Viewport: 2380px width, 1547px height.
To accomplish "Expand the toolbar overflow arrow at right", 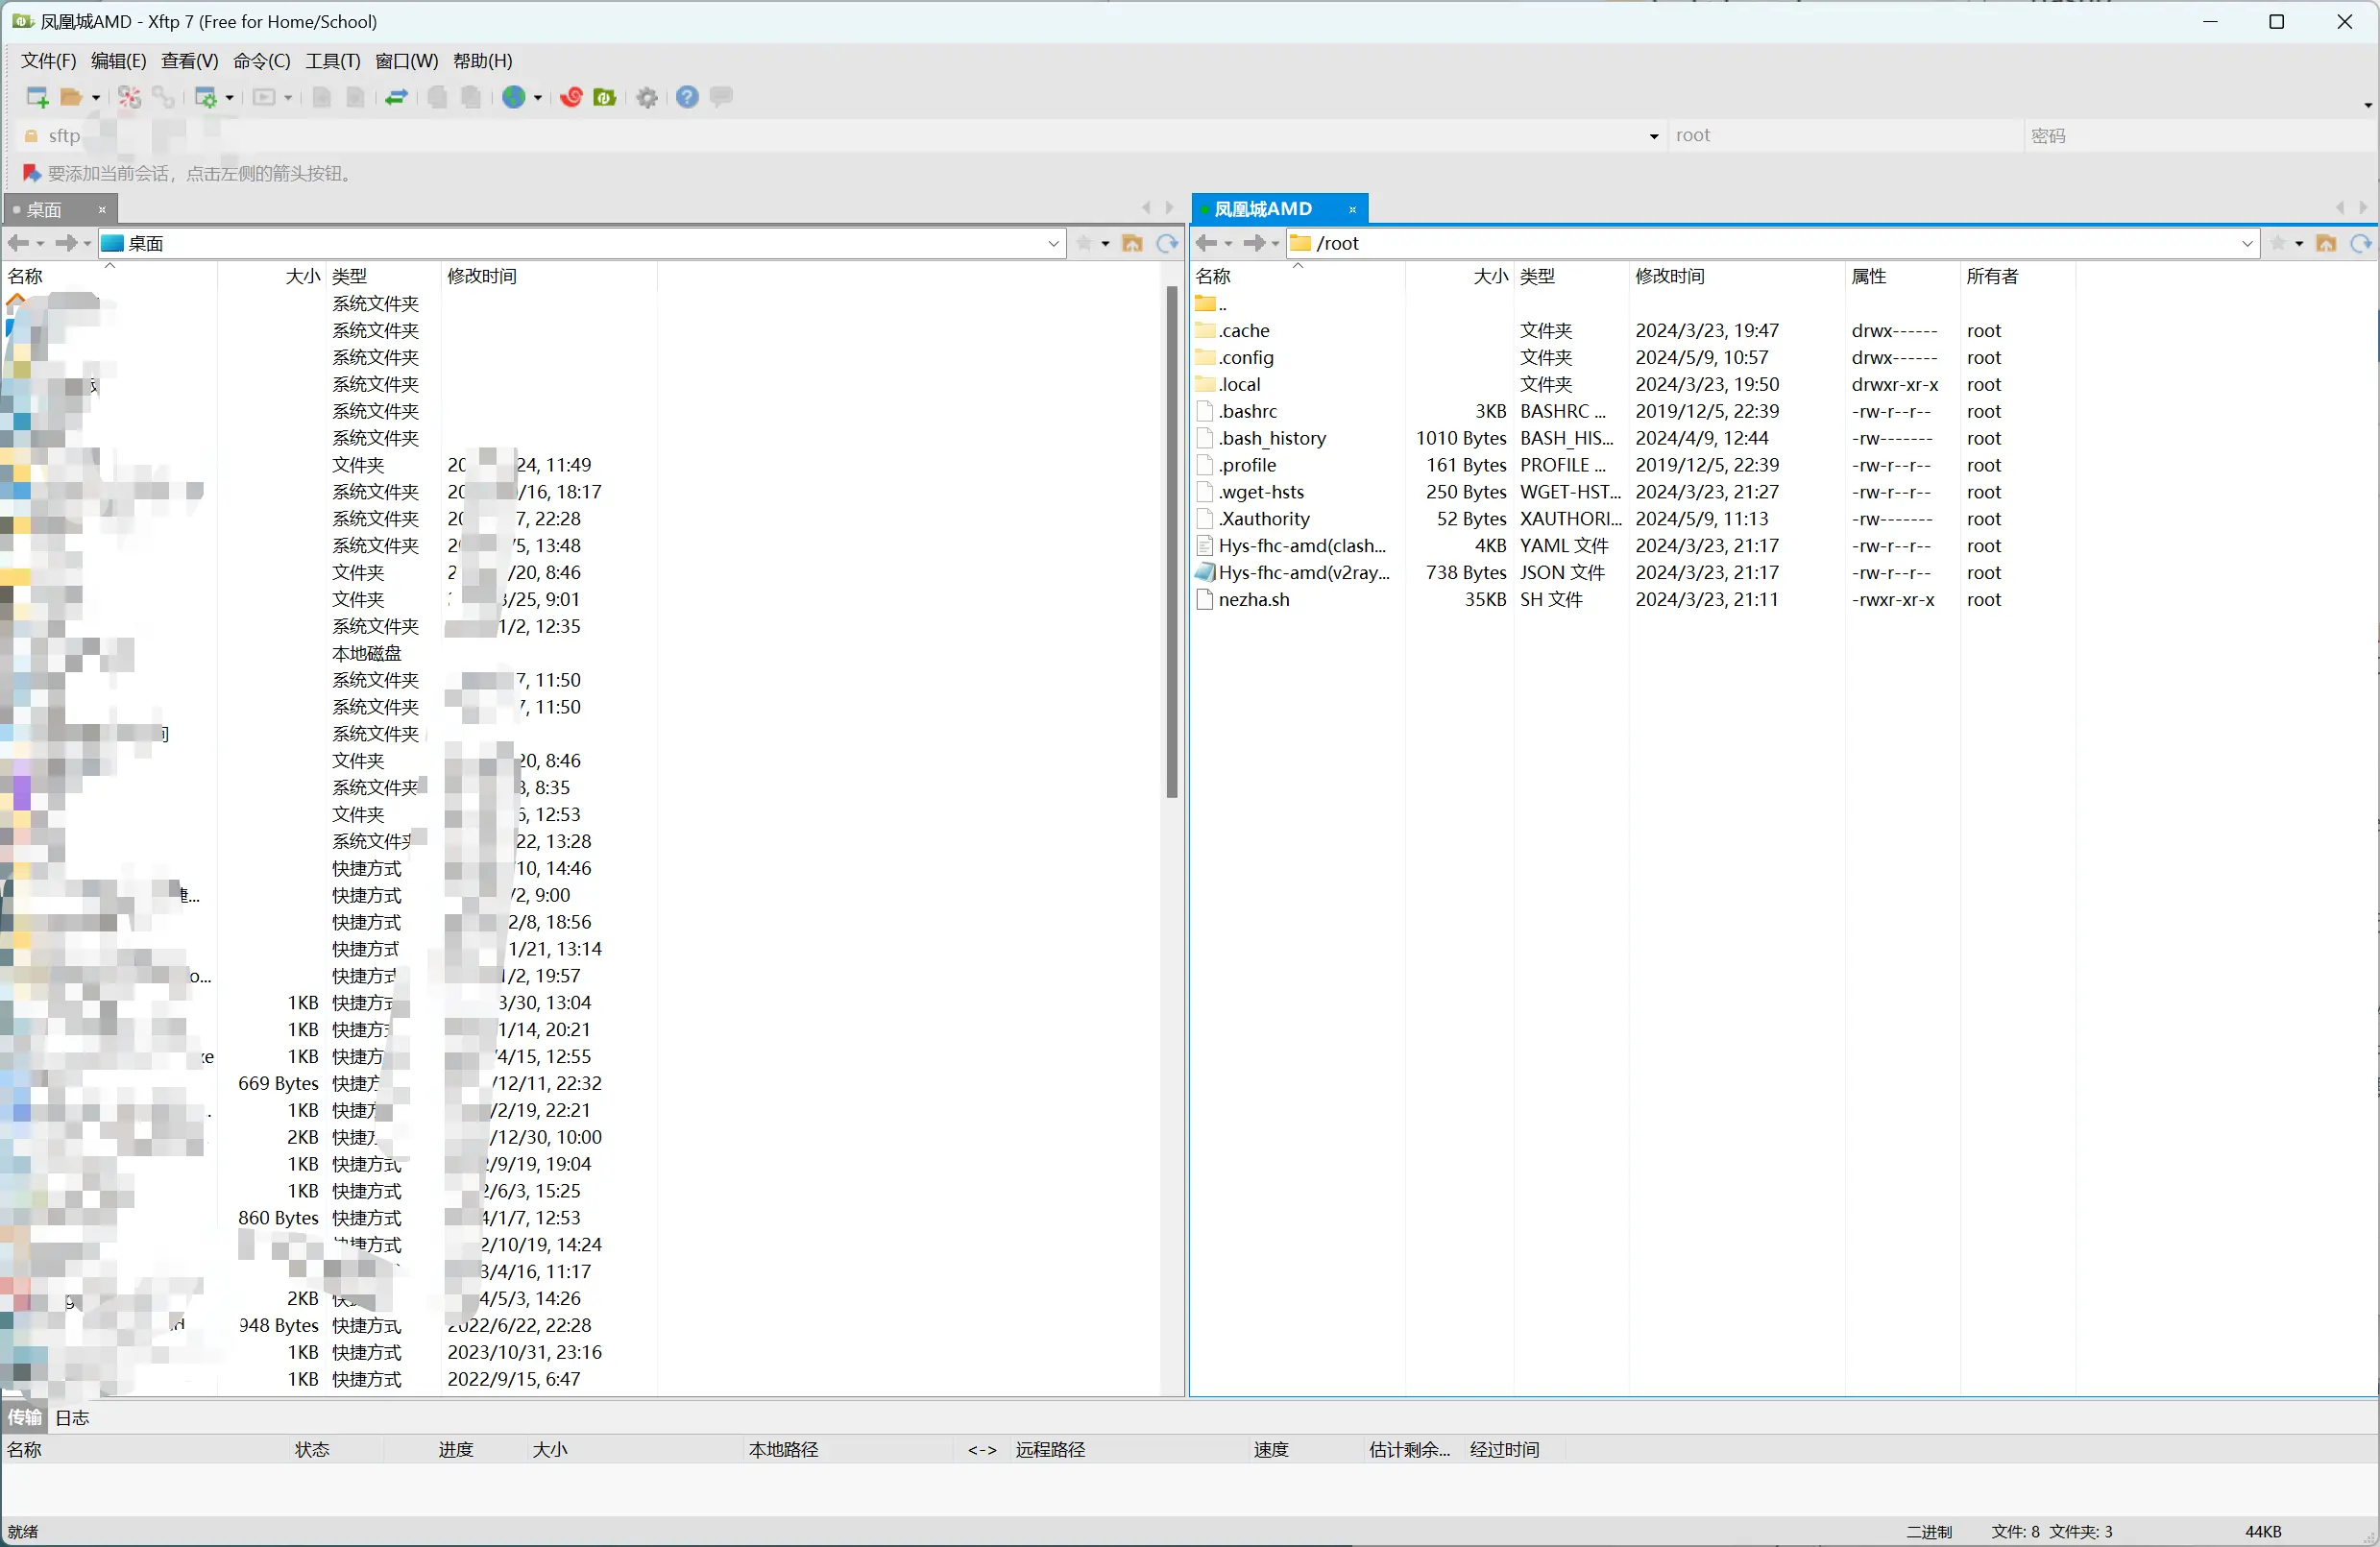I will [2367, 104].
